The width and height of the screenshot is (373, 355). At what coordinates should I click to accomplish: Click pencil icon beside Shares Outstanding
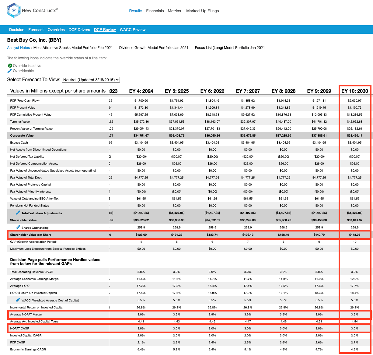click(18, 227)
